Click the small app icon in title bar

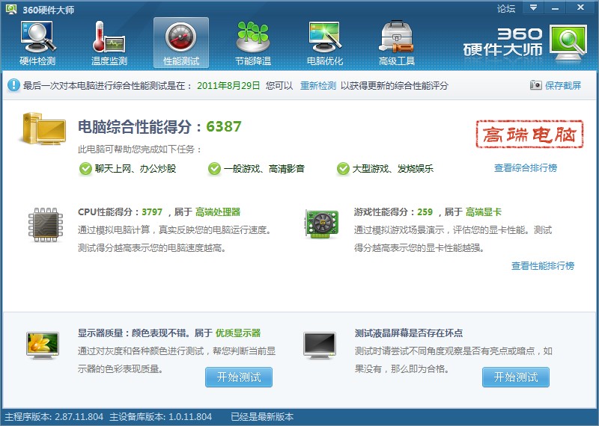tap(11, 9)
